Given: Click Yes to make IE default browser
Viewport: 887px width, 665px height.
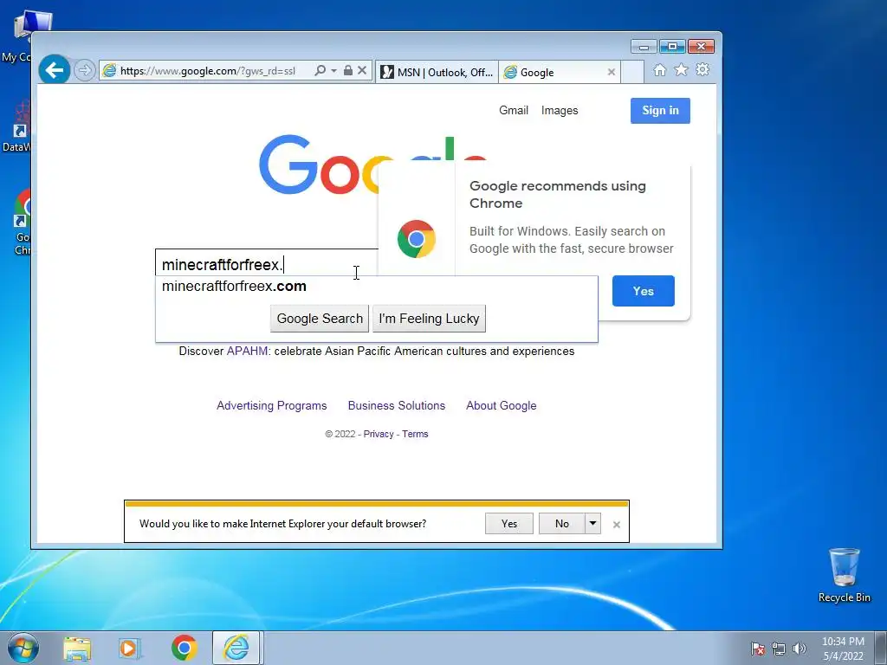Looking at the screenshot, I should (x=509, y=524).
